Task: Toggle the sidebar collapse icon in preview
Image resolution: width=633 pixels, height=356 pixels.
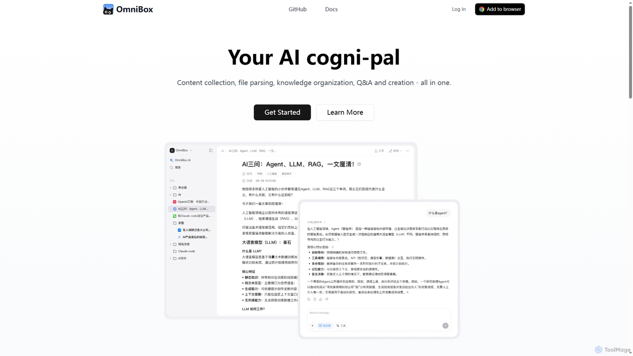Action: pos(211,150)
